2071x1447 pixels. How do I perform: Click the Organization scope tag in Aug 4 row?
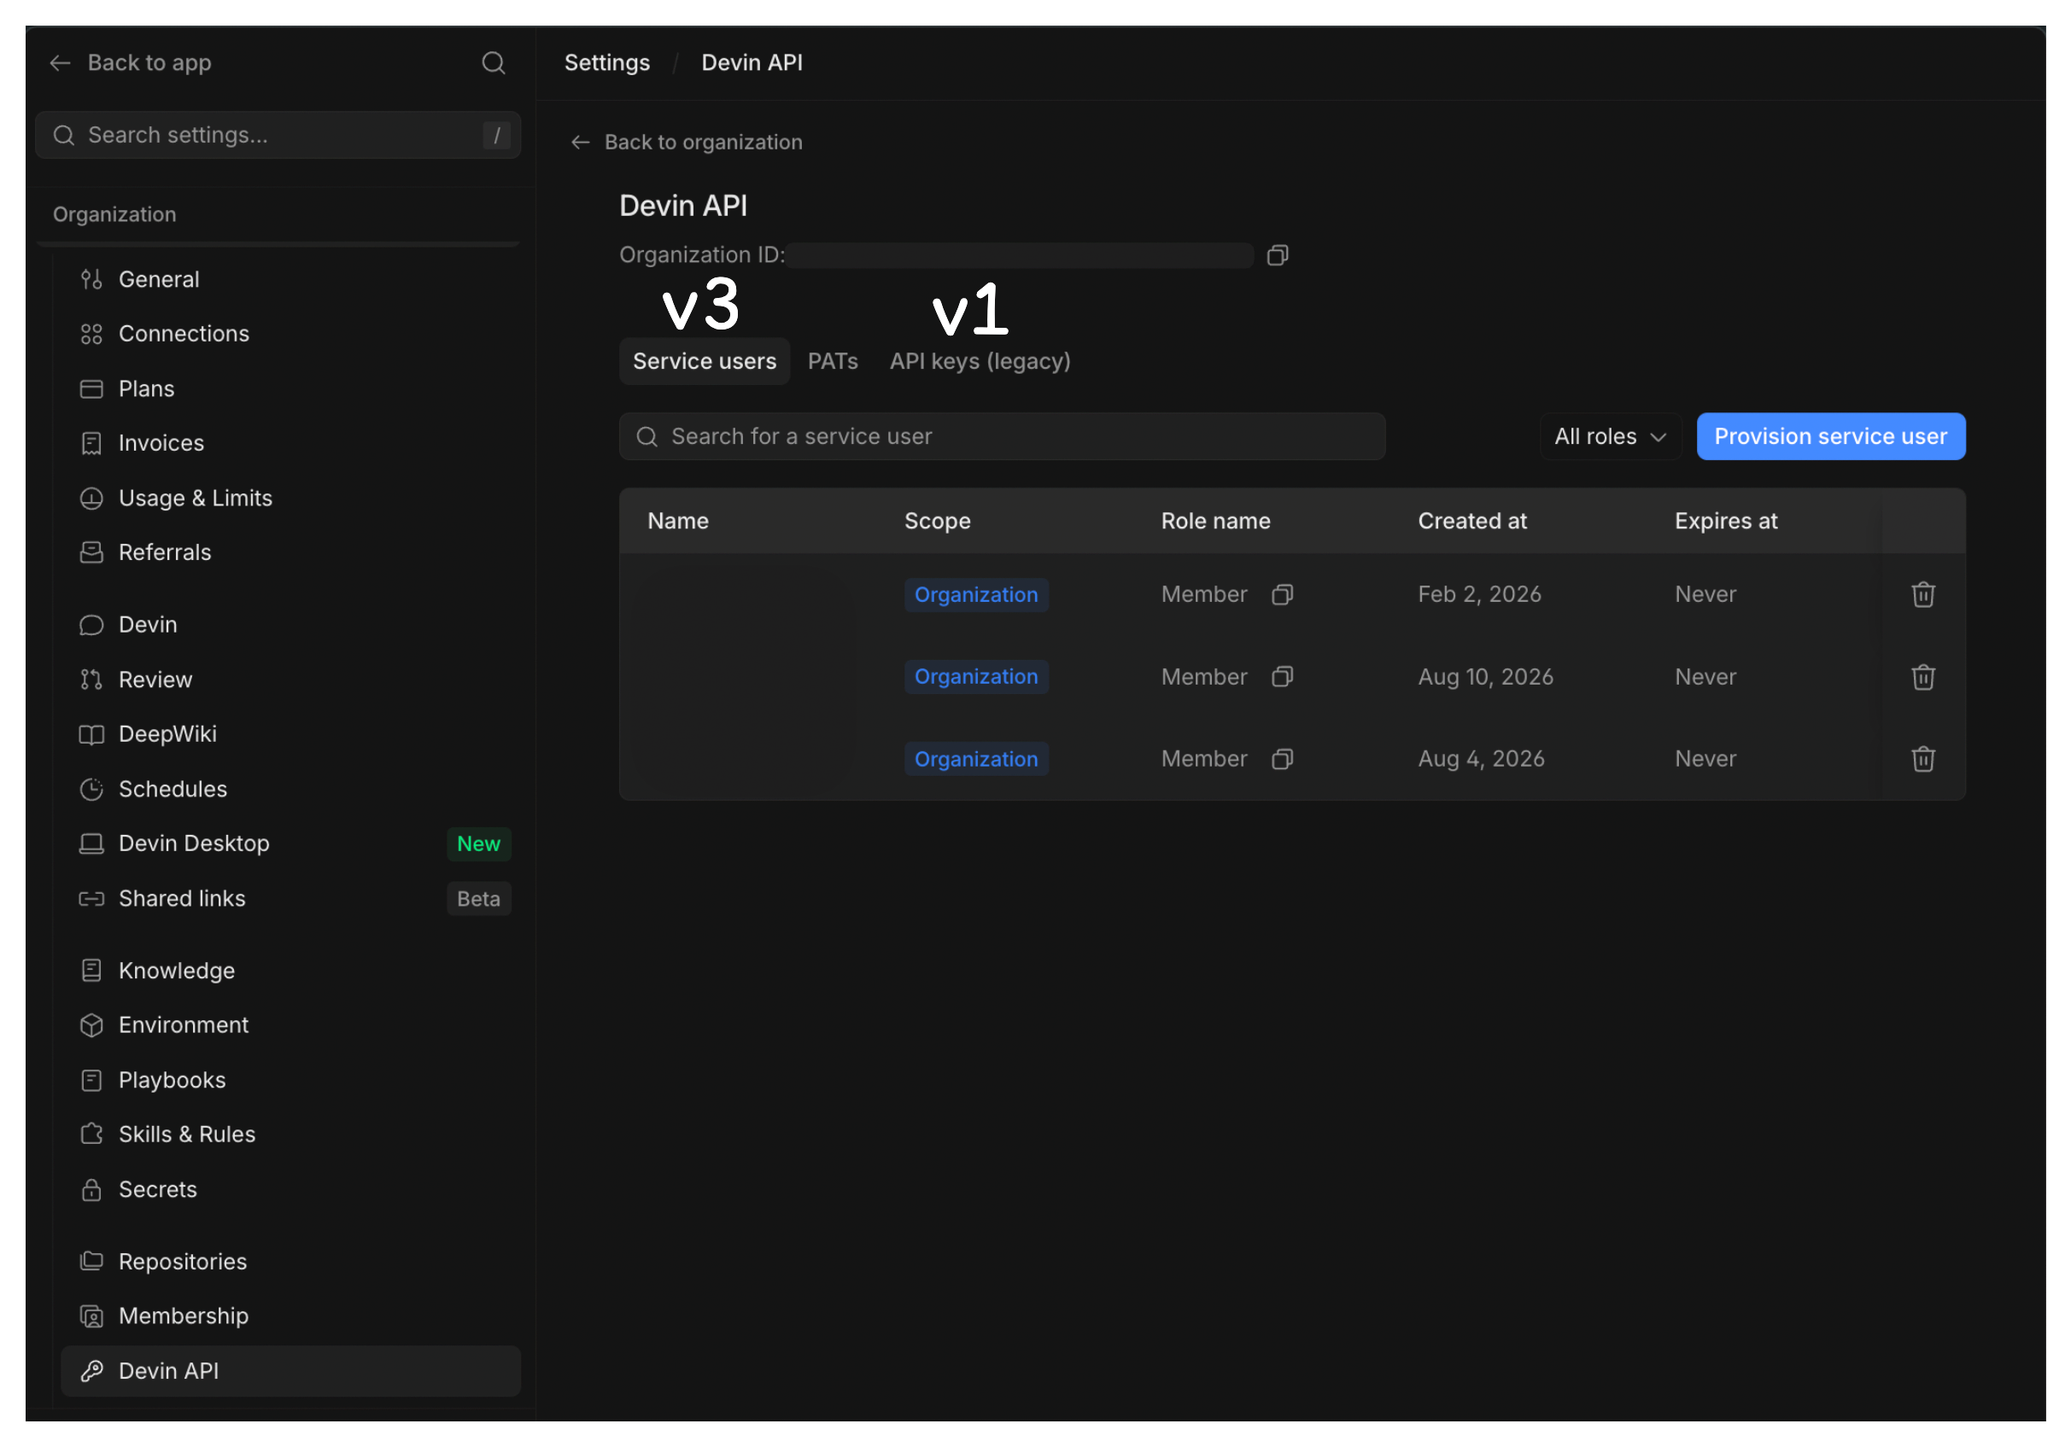976,759
